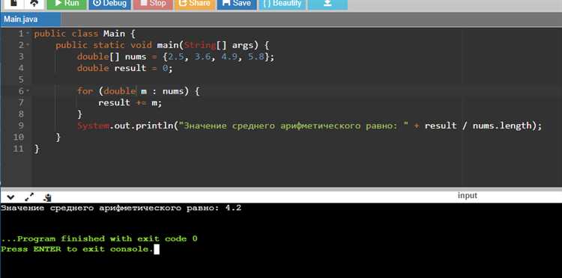The width and height of the screenshot is (562, 278).
Task: Click the console output ending in 4.2
Action: (x=121, y=208)
